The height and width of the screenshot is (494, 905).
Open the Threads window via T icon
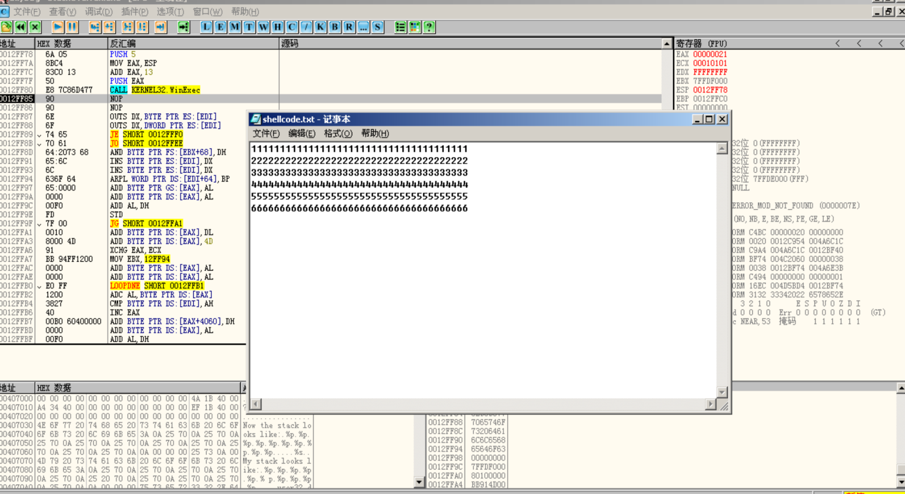click(249, 27)
